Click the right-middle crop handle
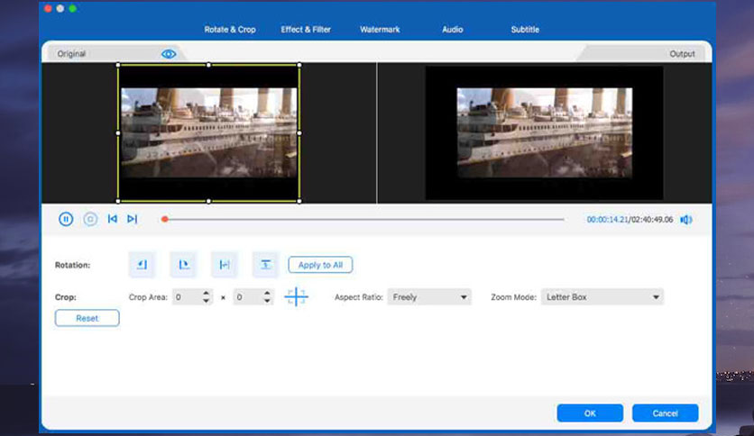This screenshot has height=436, width=754. pos(299,133)
